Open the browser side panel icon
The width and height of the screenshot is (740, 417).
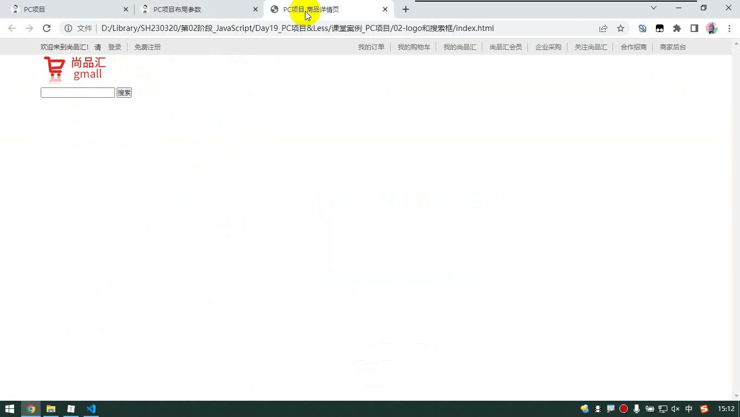pos(694,28)
